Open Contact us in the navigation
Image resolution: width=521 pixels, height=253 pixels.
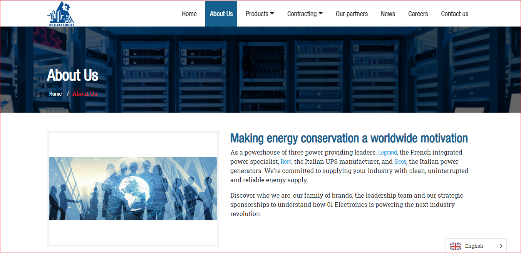[454, 14]
